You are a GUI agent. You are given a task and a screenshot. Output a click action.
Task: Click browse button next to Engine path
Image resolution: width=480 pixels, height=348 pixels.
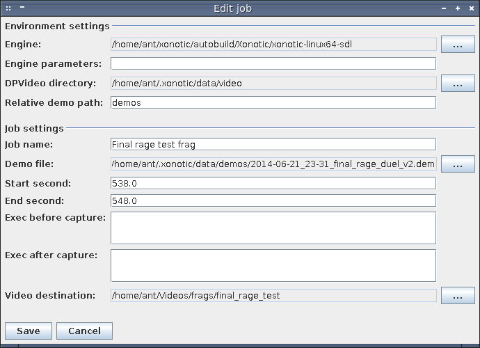pyautogui.click(x=458, y=45)
